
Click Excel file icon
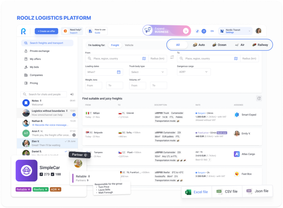click(x=188, y=192)
